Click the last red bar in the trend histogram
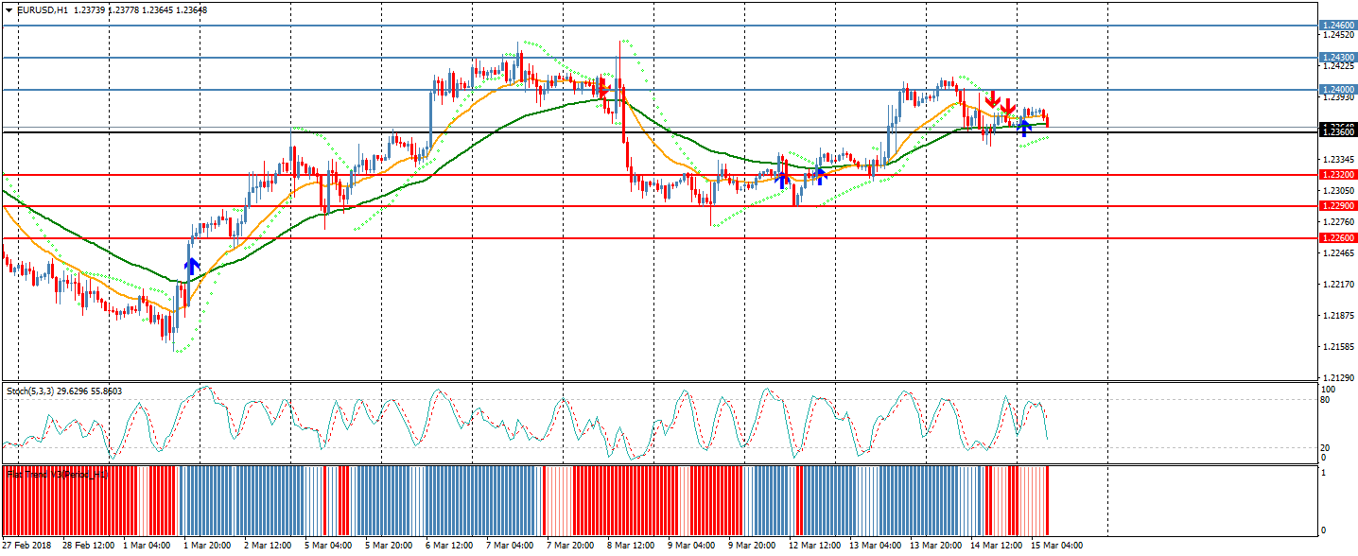Image resolution: width=1358 pixels, height=556 pixels. (x=1047, y=499)
